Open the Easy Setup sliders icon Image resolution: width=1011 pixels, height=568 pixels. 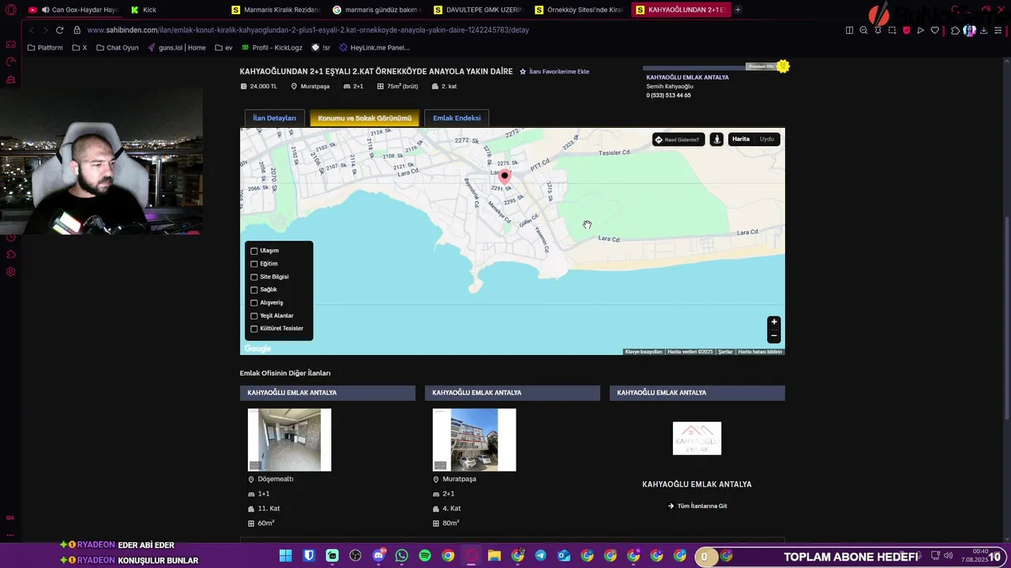[x=998, y=30]
